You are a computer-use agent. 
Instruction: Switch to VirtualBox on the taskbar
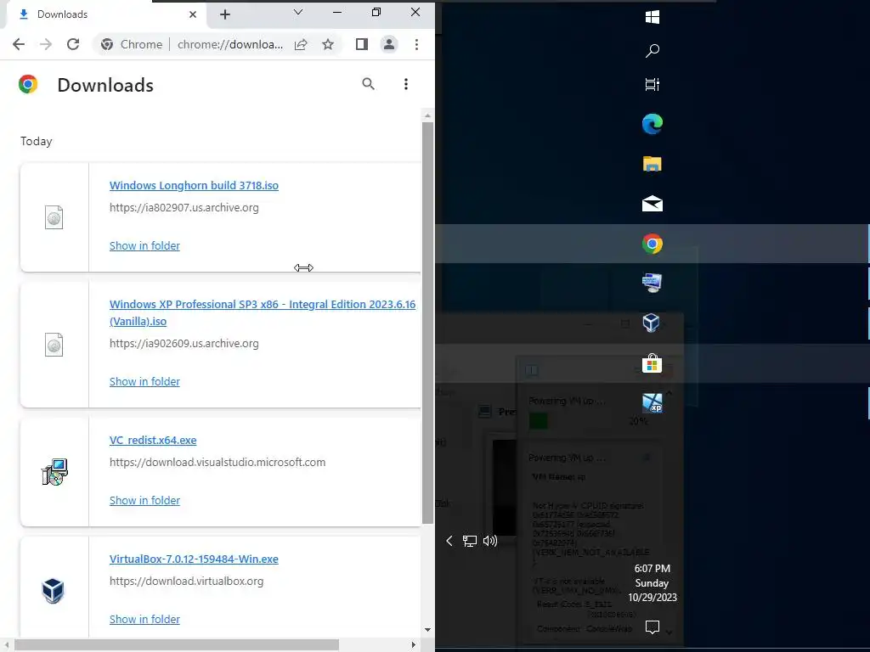coord(652,323)
